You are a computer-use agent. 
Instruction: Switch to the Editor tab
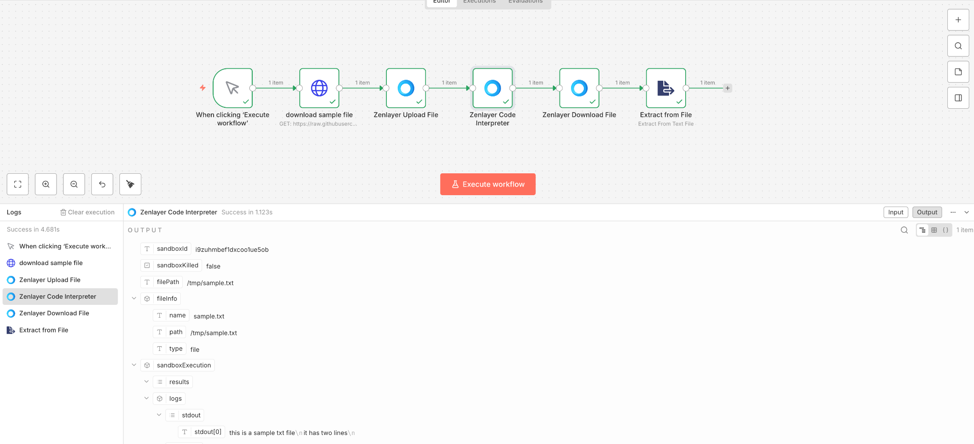(442, 2)
